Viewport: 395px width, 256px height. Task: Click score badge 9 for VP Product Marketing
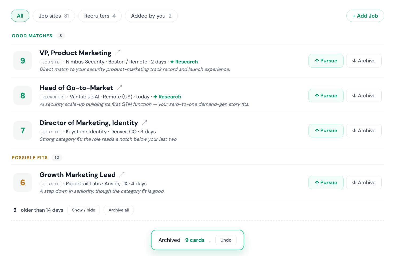(x=23, y=61)
